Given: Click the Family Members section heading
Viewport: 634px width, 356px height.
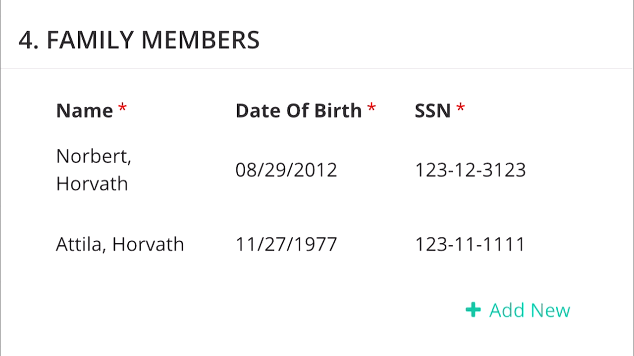Looking at the screenshot, I should (139, 40).
